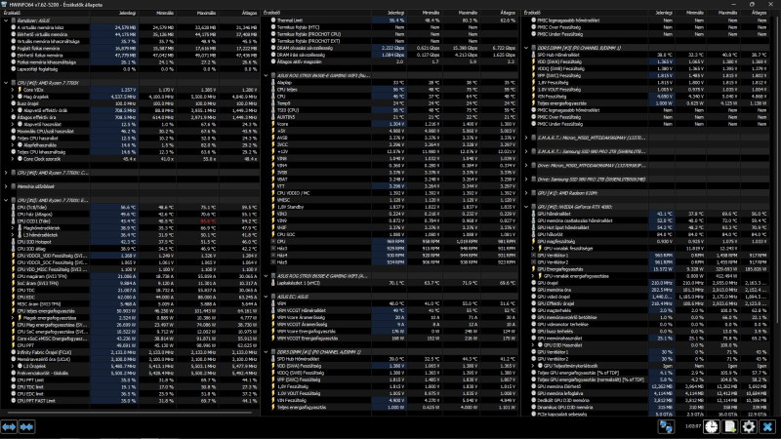Click fan icon beside GPU Ventilátor1 RPM row

(533, 256)
